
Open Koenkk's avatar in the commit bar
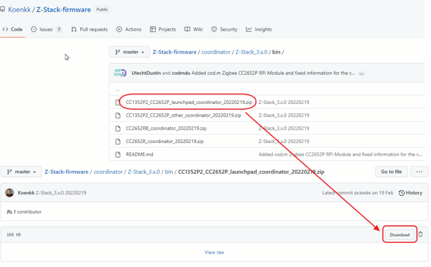9,193
